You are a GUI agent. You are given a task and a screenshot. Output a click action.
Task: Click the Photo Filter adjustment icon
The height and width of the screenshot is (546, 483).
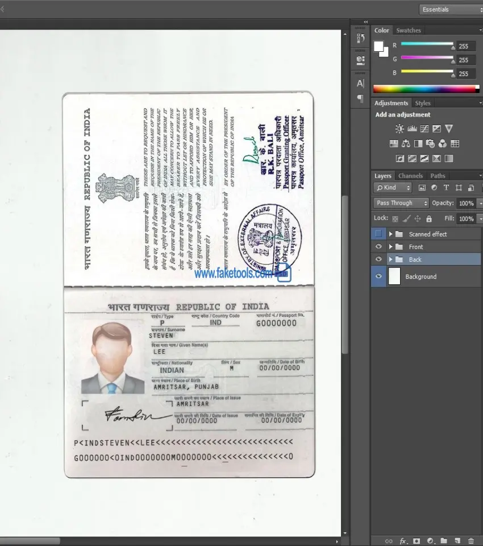[x=430, y=144]
